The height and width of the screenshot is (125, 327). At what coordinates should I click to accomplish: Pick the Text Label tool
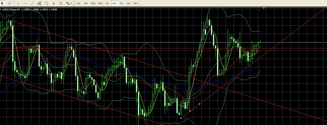pos(61,3)
